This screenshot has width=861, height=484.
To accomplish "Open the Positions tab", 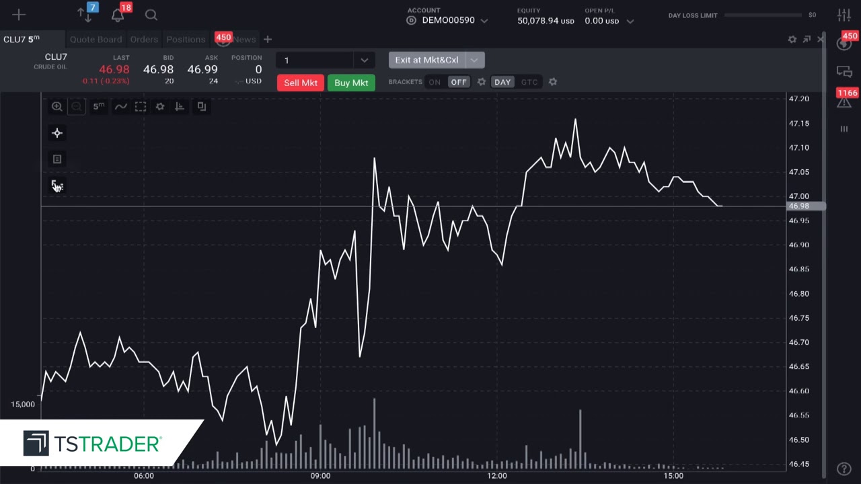I will pos(186,40).
